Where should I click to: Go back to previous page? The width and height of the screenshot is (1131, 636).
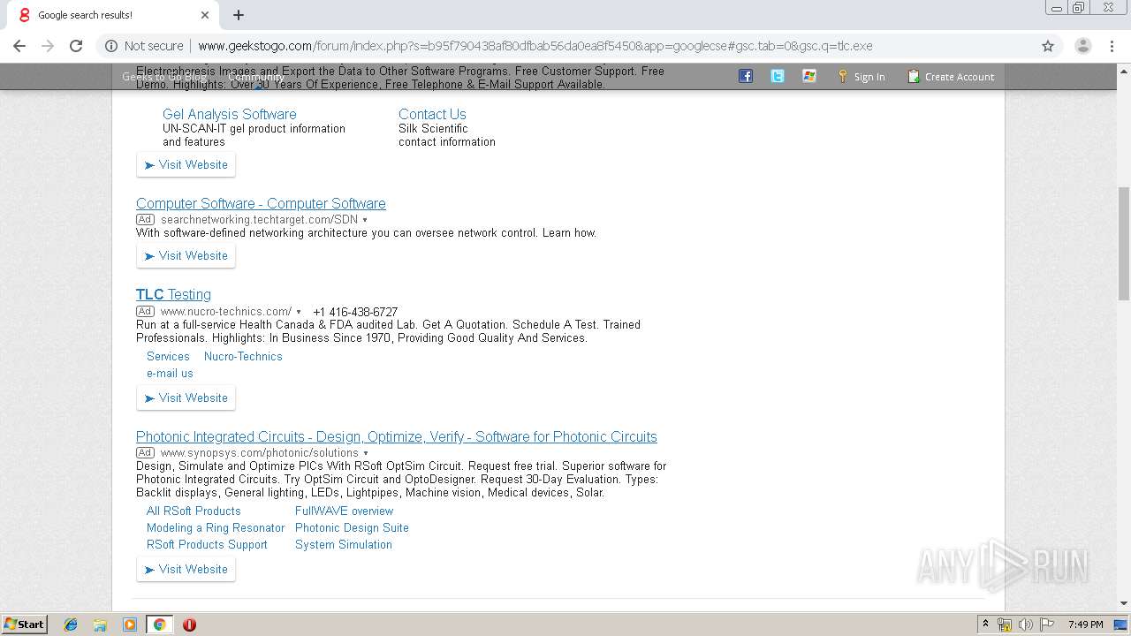(x=19, y=46)
